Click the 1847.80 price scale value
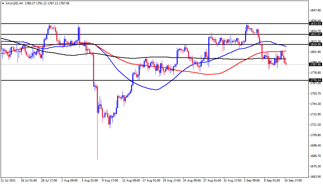323x184 pixels. pyautogui.click(x=316, y=10)
